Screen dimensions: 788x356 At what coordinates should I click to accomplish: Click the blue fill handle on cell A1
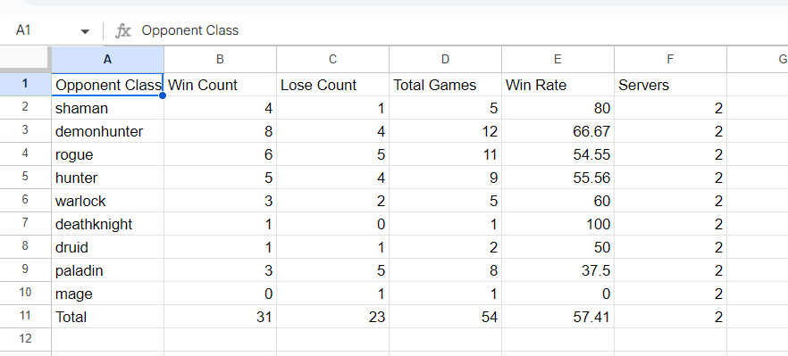click(x=163, y=95)
